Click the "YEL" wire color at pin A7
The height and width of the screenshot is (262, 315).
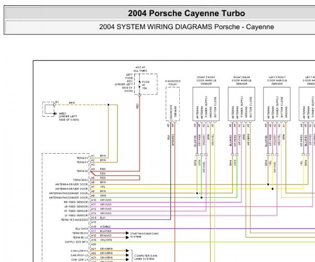[x=102, y=186]
